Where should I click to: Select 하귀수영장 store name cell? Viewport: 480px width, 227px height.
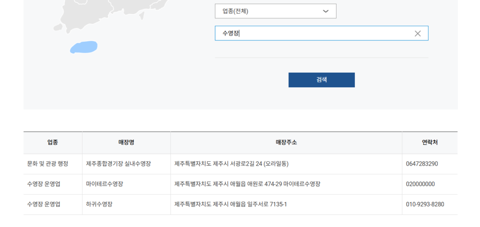pos(126,204)
